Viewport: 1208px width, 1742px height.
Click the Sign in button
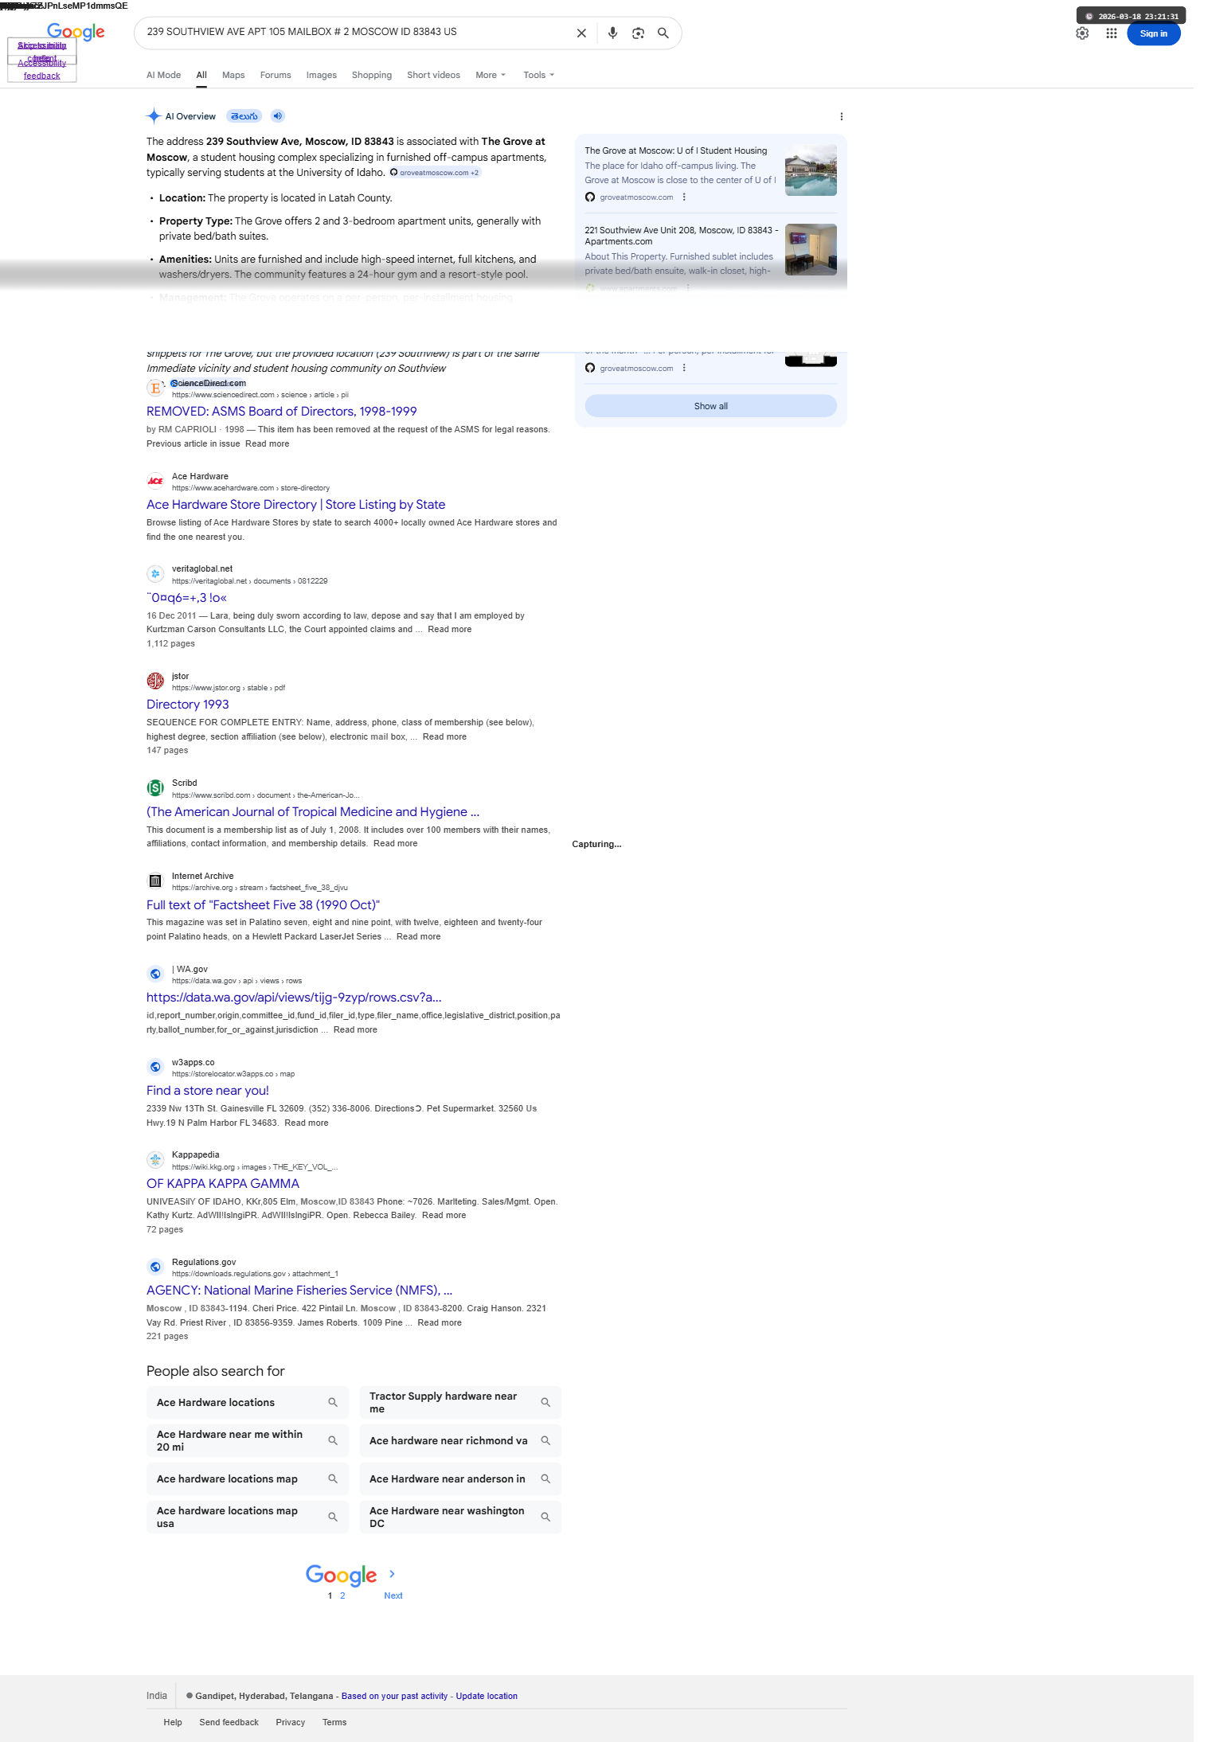point(1153,33)
